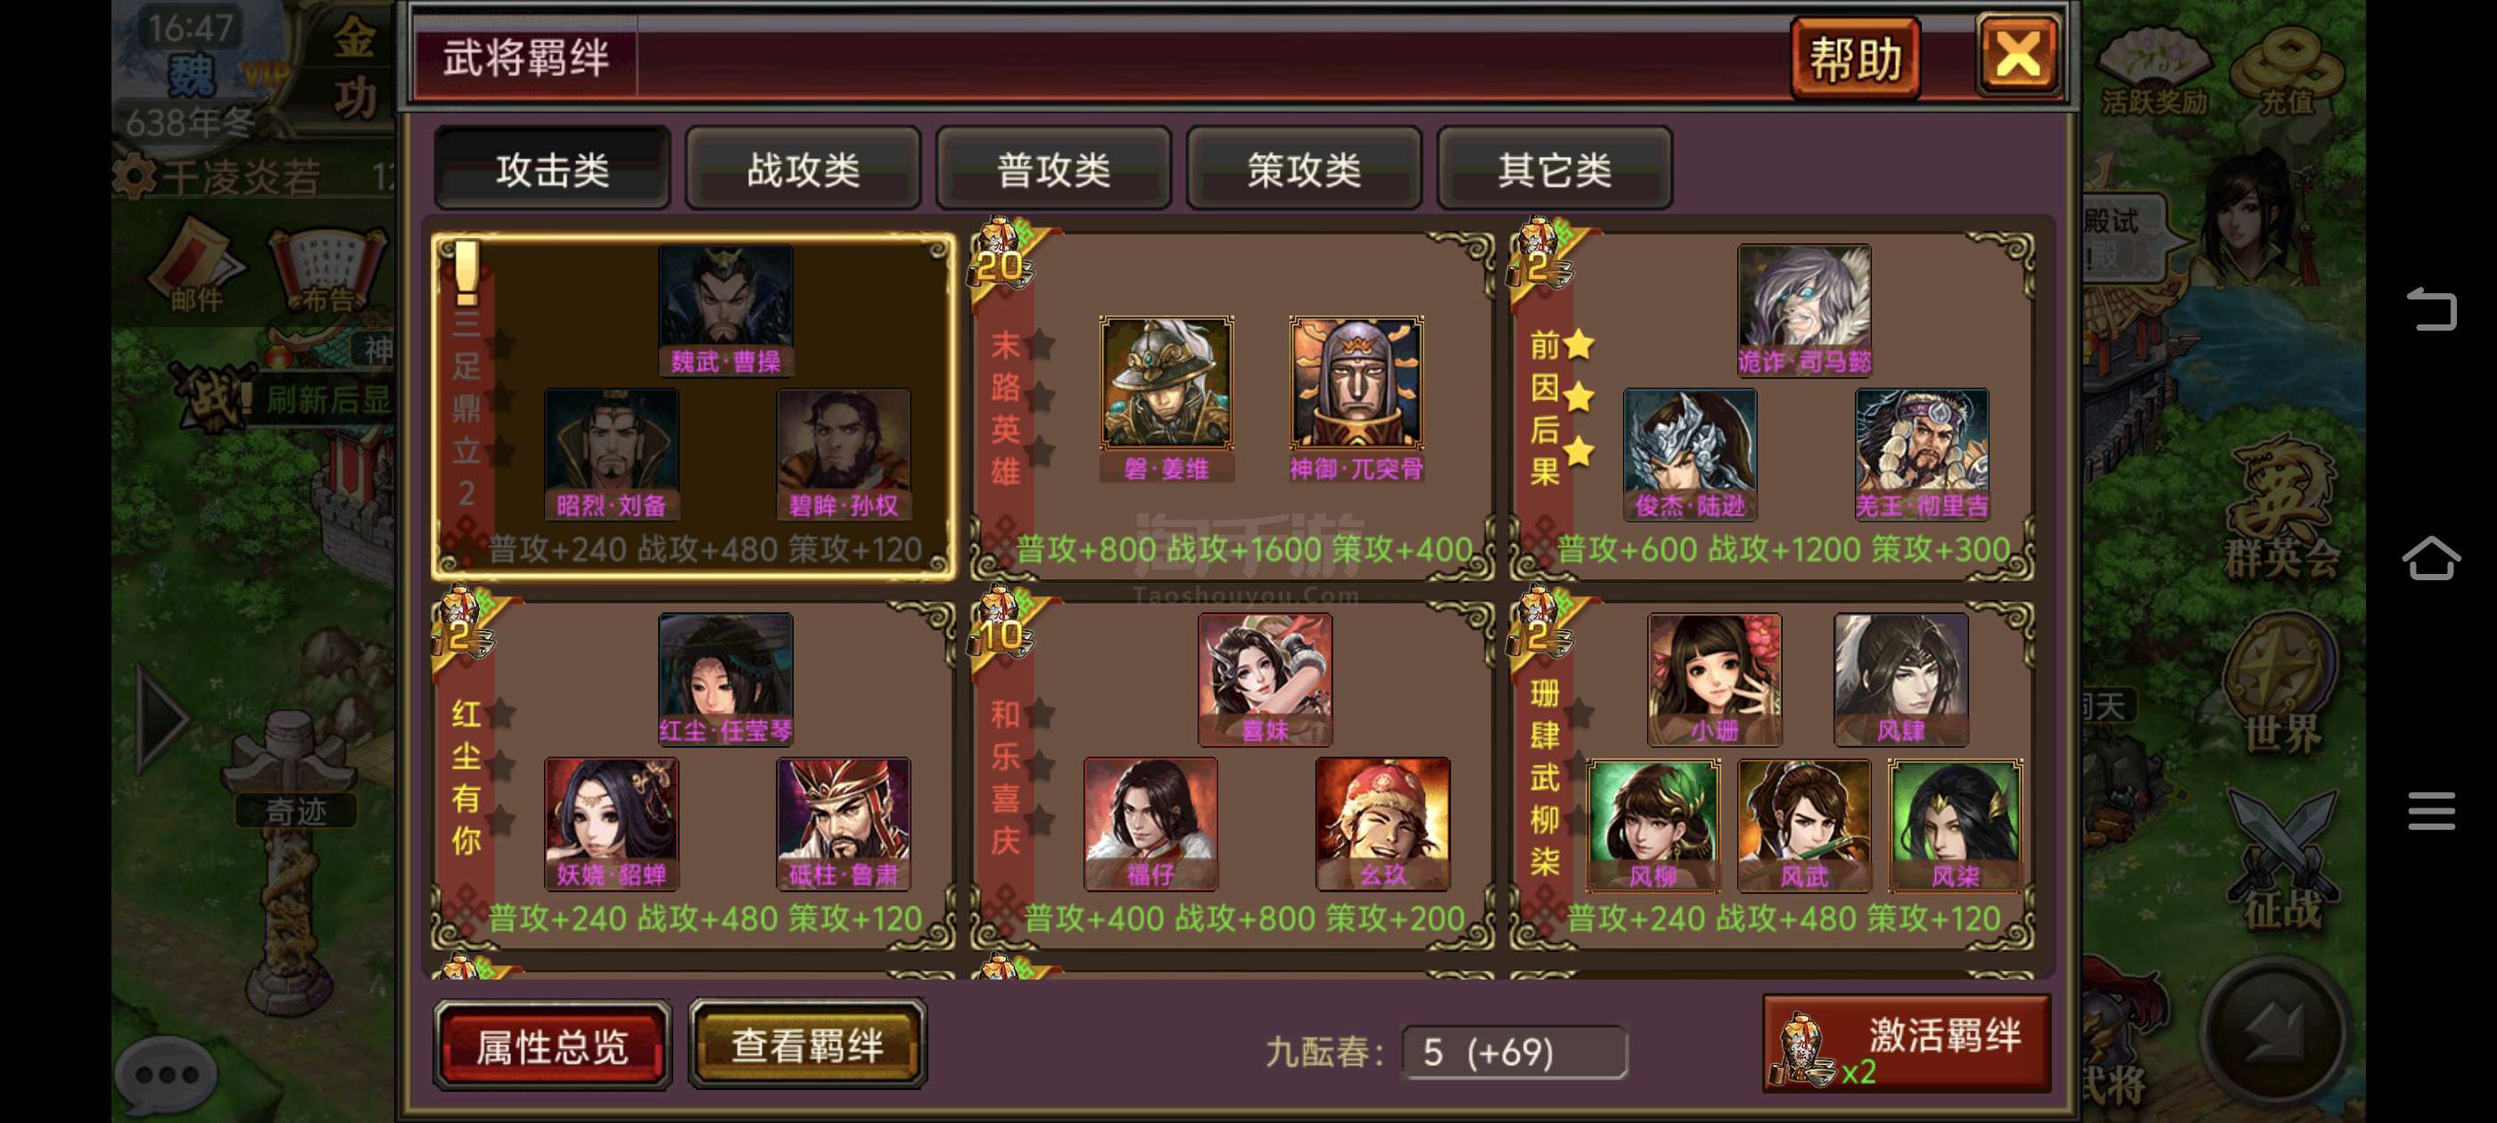The width and height of the screenshot is (2497, 1123).
Task: Switch to the 策攻类 tab
Action: click(1304, 168)
